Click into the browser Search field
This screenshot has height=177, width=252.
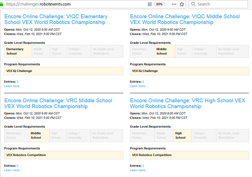(218, 4)
